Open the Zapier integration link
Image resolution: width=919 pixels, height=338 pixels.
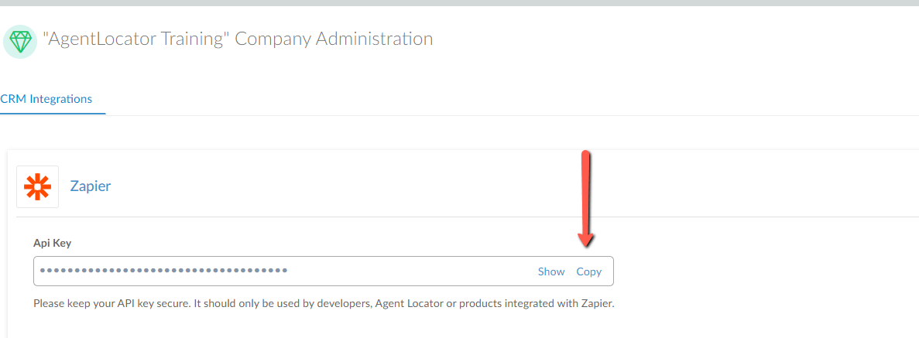click(x=91, y=186)
